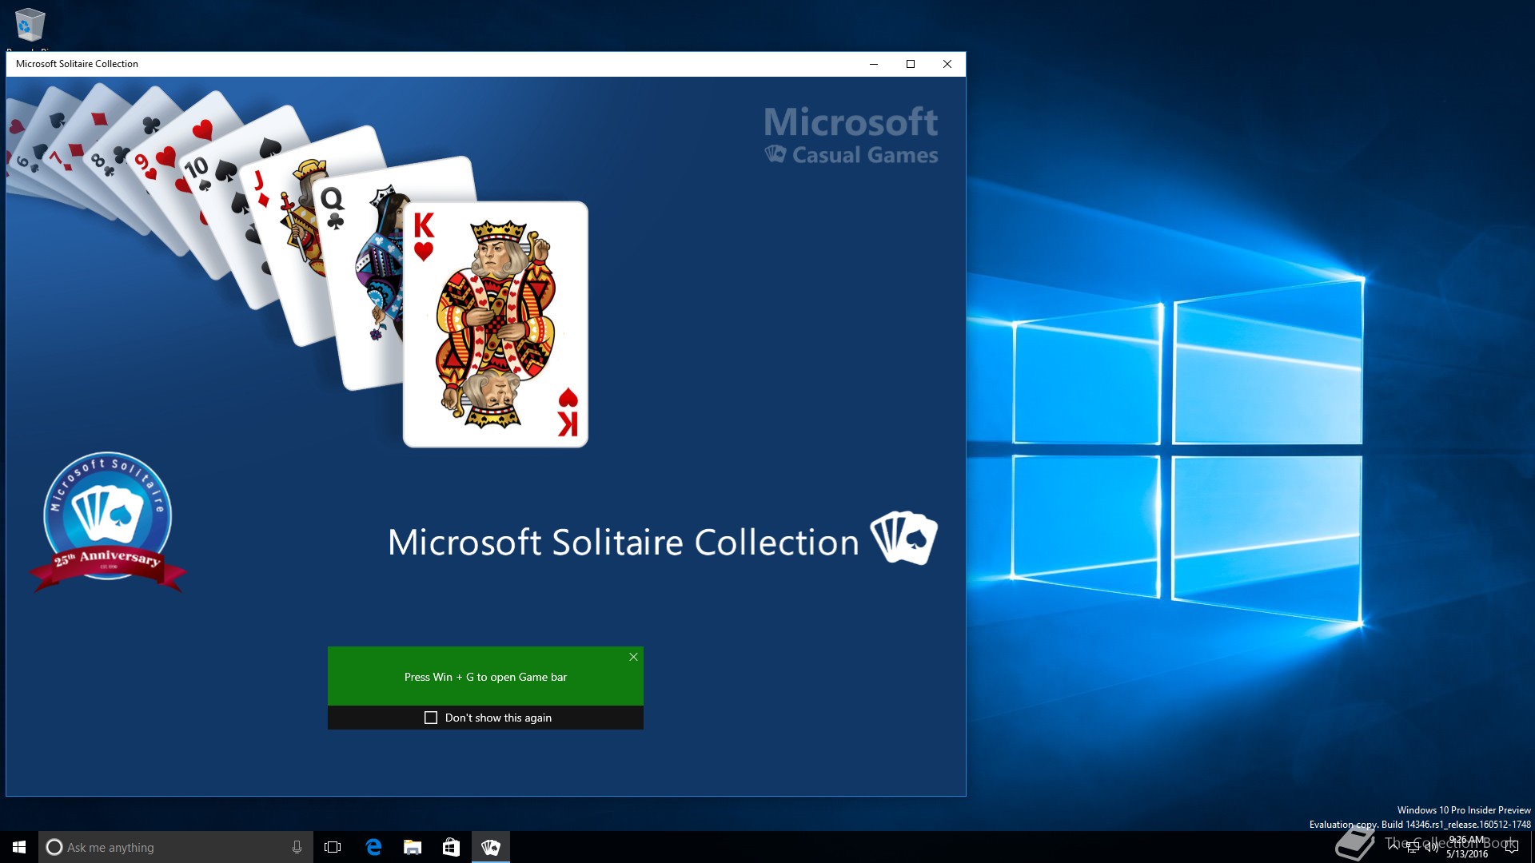Open File Explorer from the taskbar
Viewport: 1535px width, 863px height.
(413, 847)
